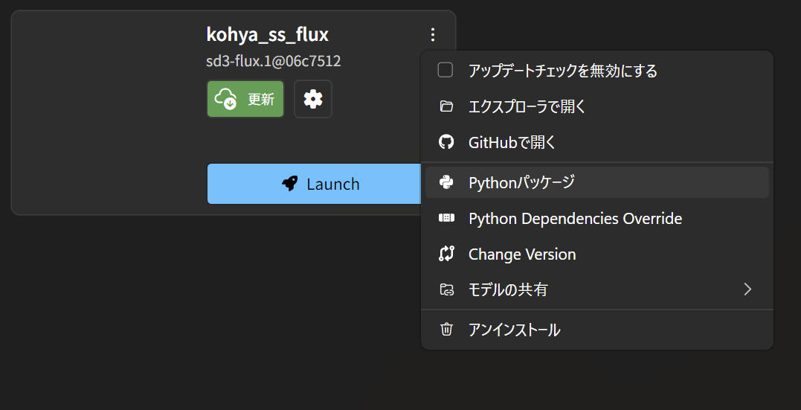This screenshot has width=801, height=410.
Task: Click the sd3-flux.1@06c7512 version text
Action: 273,61
